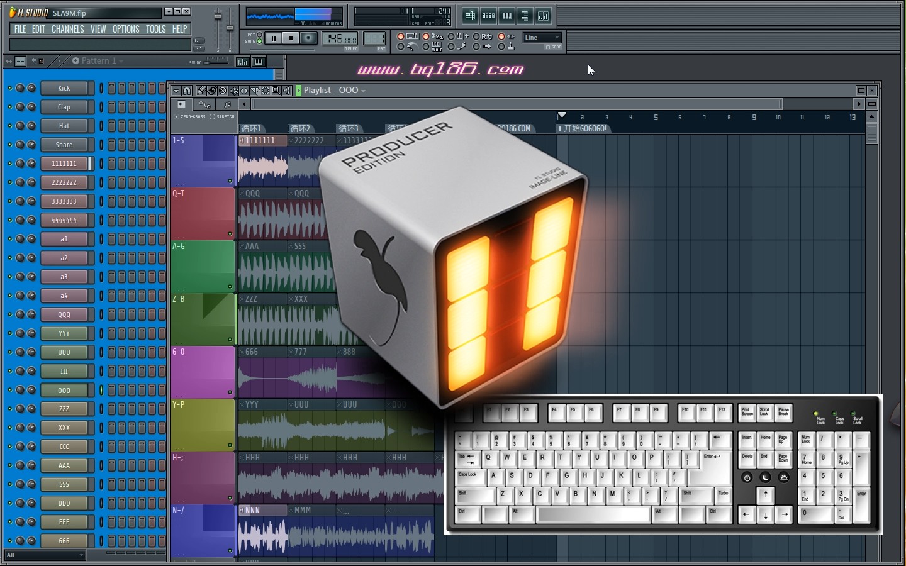Click the Hat channel button
906x566 pixels.
tap(65, 126)
